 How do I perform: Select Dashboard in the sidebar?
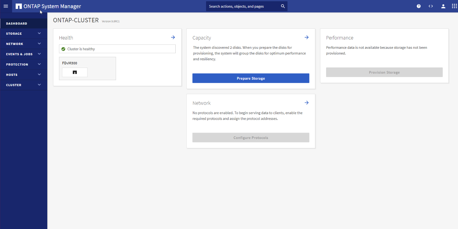(x=24, y=23)
